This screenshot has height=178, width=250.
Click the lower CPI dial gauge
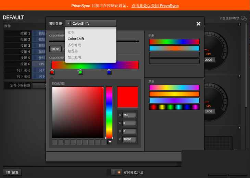tap(216, 102)
